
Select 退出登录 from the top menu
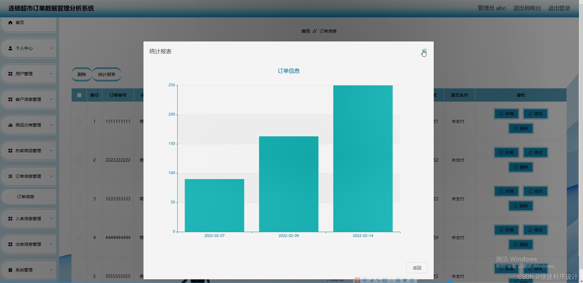[559, 8]
